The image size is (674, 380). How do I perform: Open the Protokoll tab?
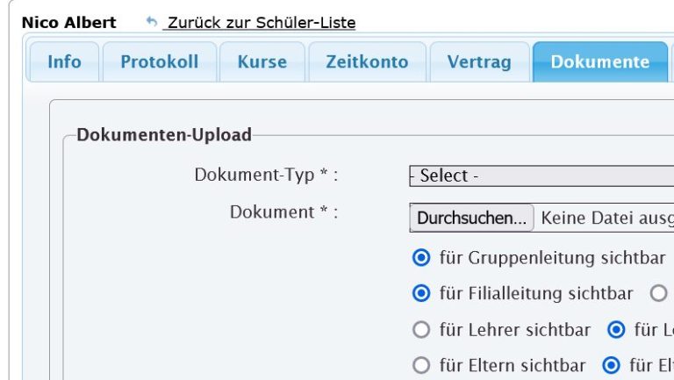pos(160,62)
